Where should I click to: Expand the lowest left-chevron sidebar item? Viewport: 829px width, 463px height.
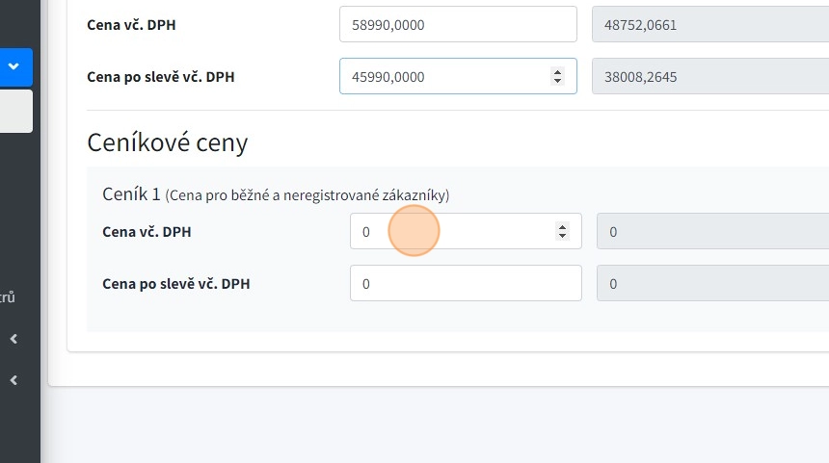(13, 380)
